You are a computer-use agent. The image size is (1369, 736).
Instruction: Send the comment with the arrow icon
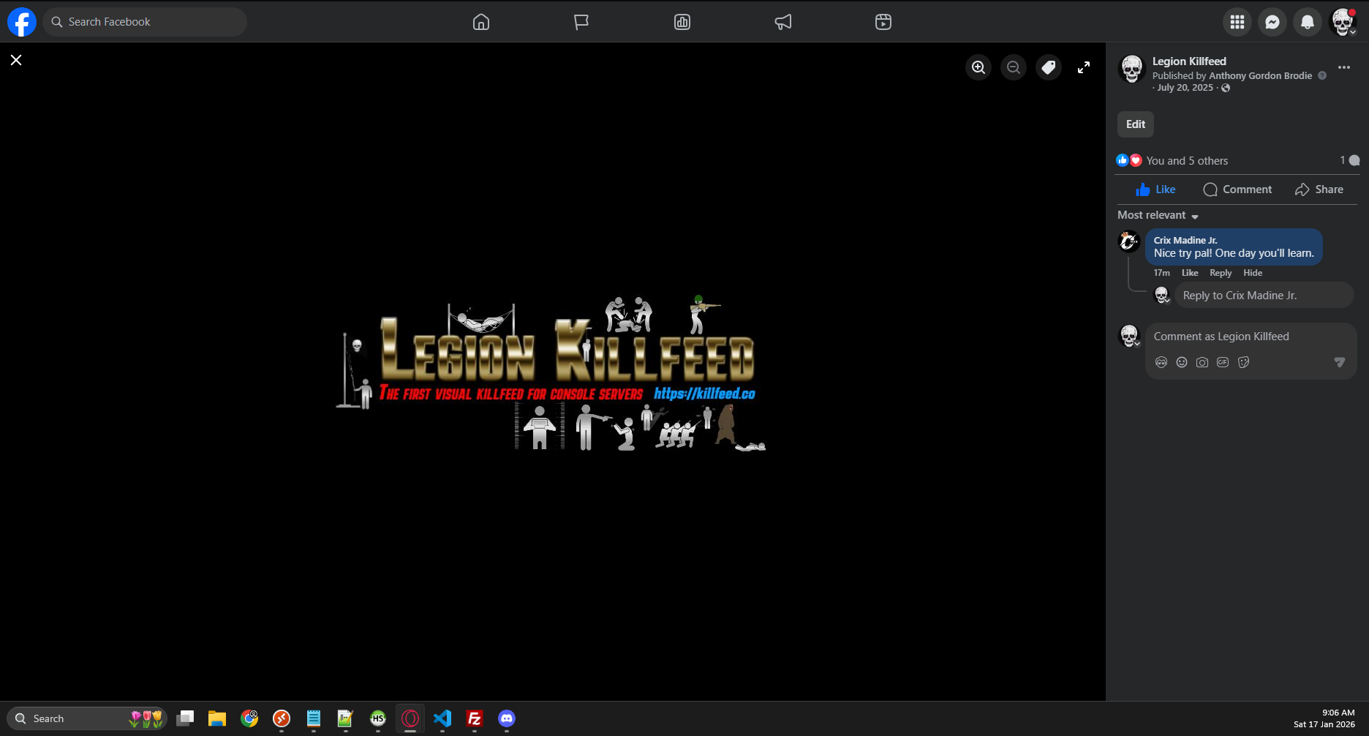coord(1340,362)
